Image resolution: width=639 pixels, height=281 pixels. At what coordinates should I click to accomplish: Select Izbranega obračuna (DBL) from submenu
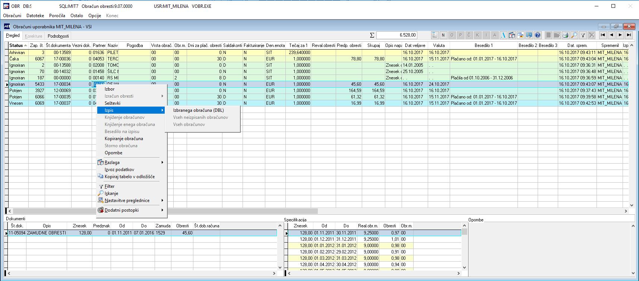[199, 110]
